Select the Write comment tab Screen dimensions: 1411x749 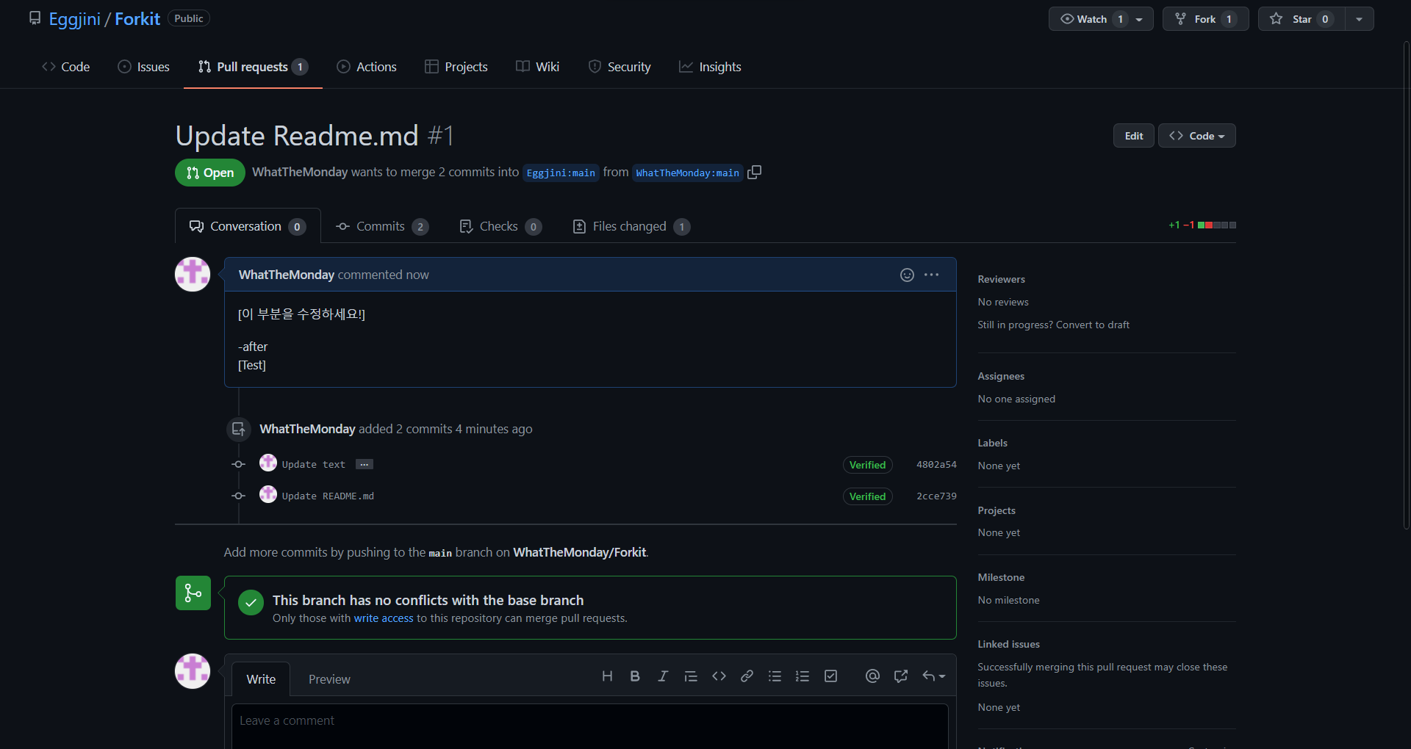(261, 679)
